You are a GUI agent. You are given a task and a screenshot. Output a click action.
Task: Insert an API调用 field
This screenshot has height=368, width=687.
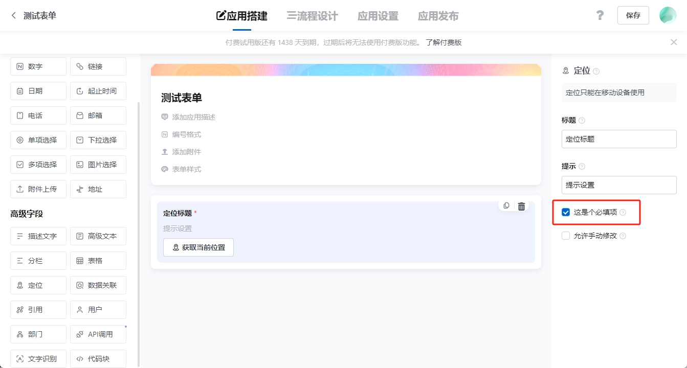[98, 334]
